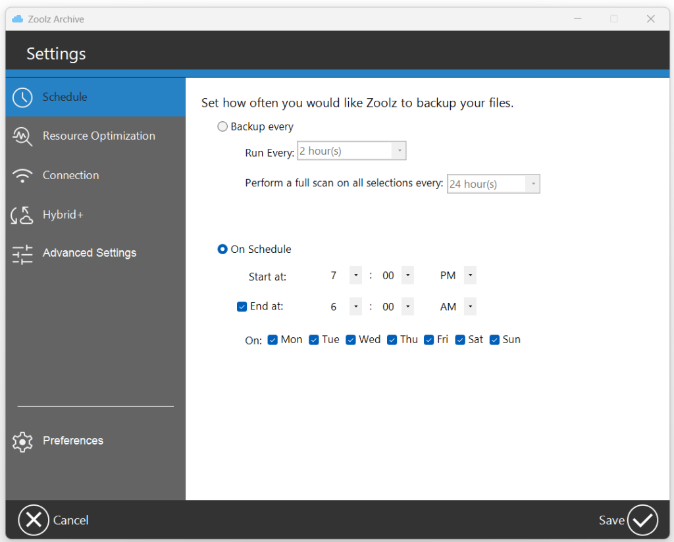This screenshot has height=542, width=674.
Task: Cancel the settings changes
Action: 53,520
